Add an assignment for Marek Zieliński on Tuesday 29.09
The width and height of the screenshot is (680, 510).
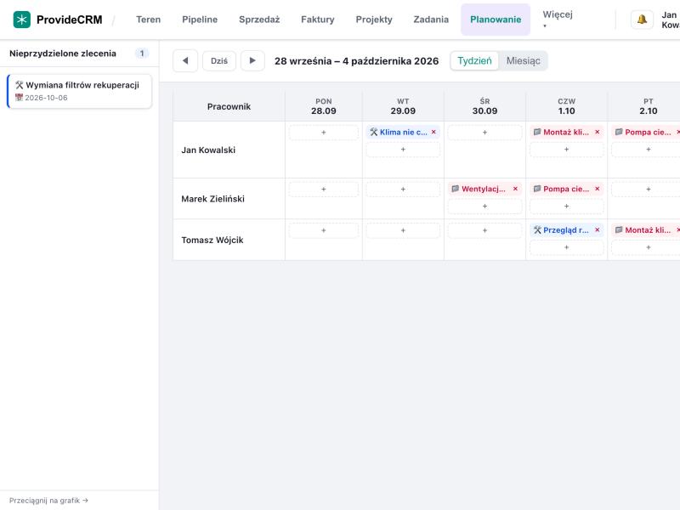(x=403, y=189)
